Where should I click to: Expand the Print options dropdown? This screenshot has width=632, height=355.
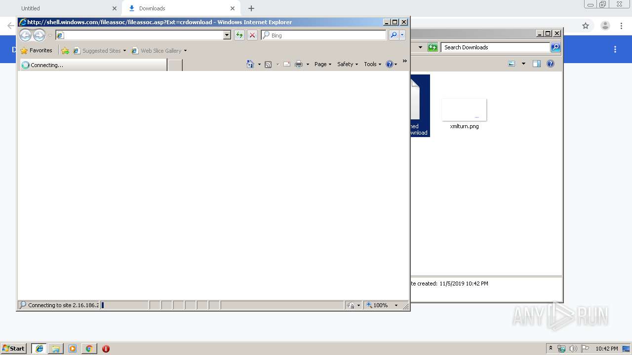[x=308, y=64]
